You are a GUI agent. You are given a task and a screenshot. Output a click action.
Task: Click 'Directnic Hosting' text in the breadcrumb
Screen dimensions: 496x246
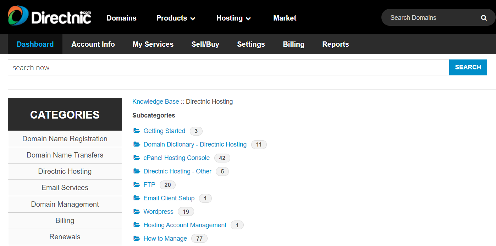[209, 102]
